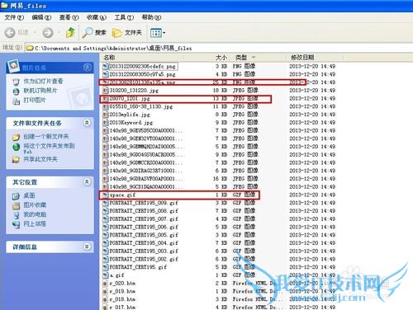Click the My Computer icon beside 我的电脑
This screenshot has width=413, height=310.
17,215
